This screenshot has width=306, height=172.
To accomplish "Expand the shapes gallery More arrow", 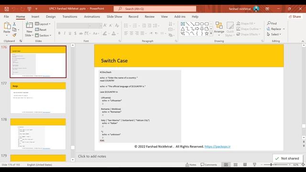I will [211, 33].
